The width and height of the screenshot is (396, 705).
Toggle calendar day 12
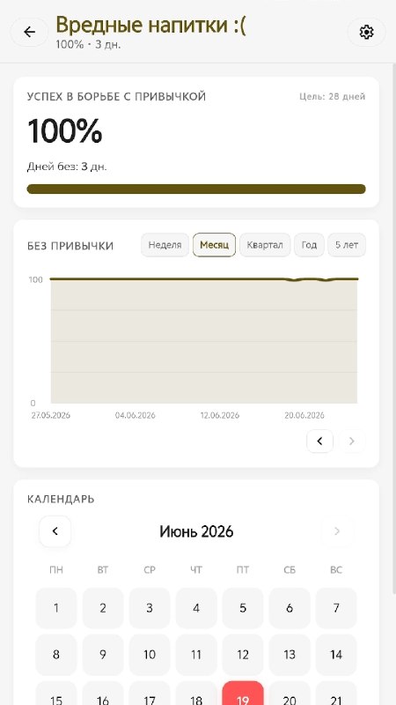(243, 655)
